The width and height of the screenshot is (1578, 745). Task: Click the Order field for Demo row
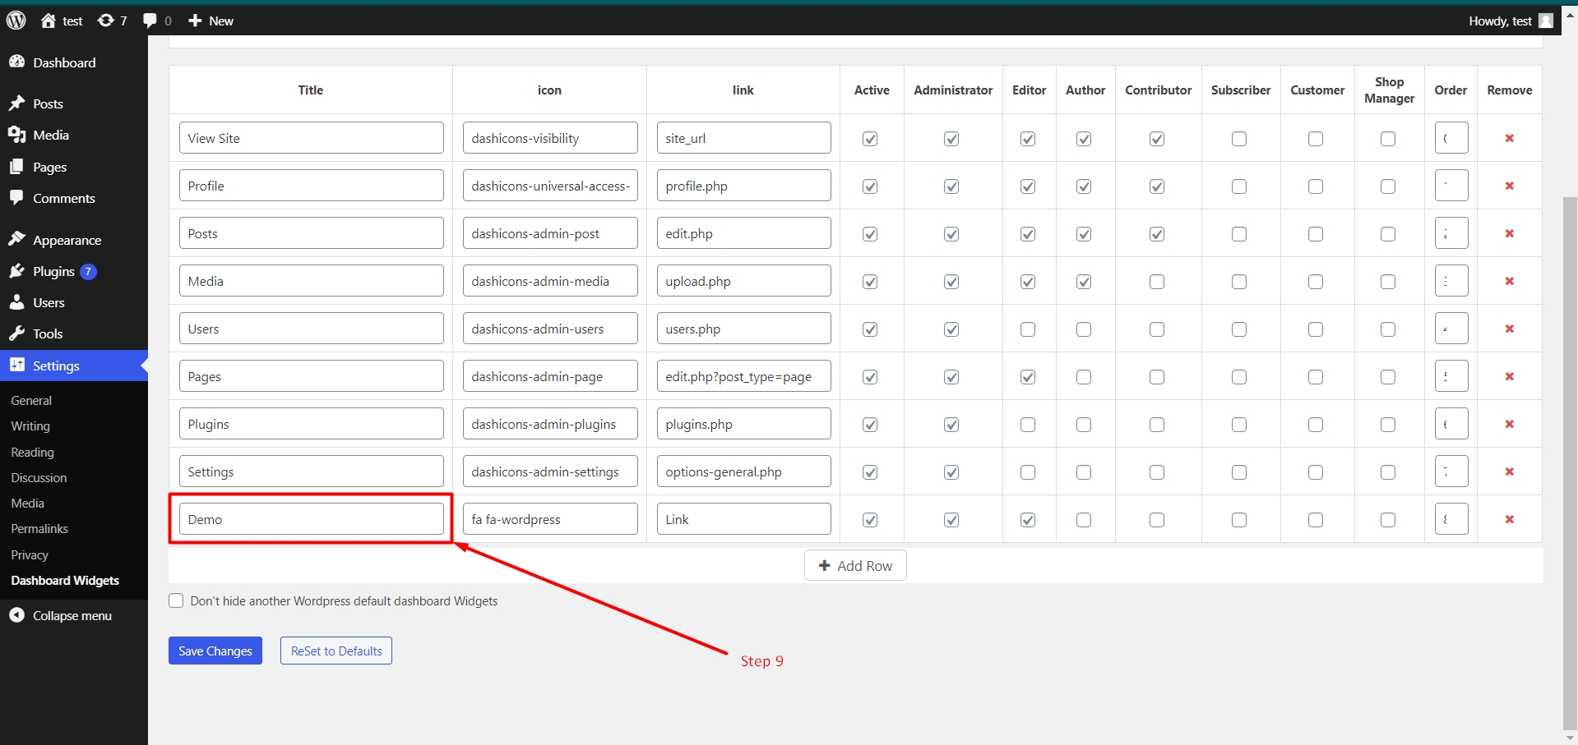[x=1451, y=519]
